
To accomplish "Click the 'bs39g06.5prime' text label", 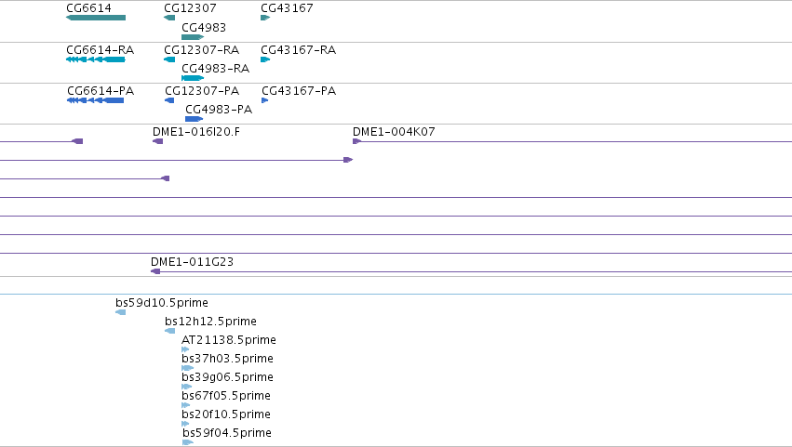I will click(x=227, y=377).
